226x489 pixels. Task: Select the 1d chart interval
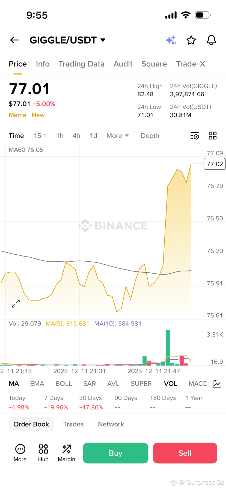(x=93, y=136)
